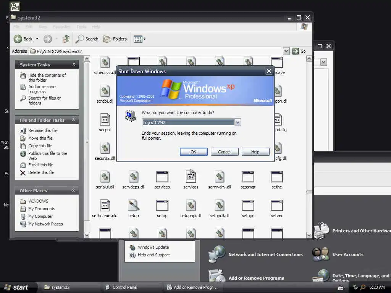The image size is (391, 293).
Task: Select the secur32.dll file icon
Action: tap(105, 148)
